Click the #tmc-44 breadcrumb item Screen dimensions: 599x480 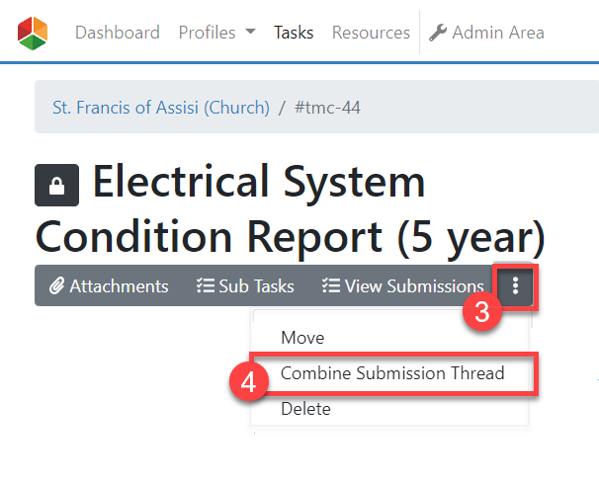pyautogui.click(x=327, y=107)
